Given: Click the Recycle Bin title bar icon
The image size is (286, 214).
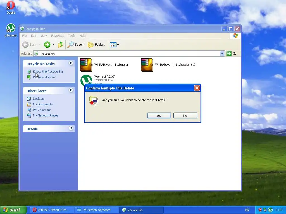Looking at the screenshot, I should [x=22, y=29].
